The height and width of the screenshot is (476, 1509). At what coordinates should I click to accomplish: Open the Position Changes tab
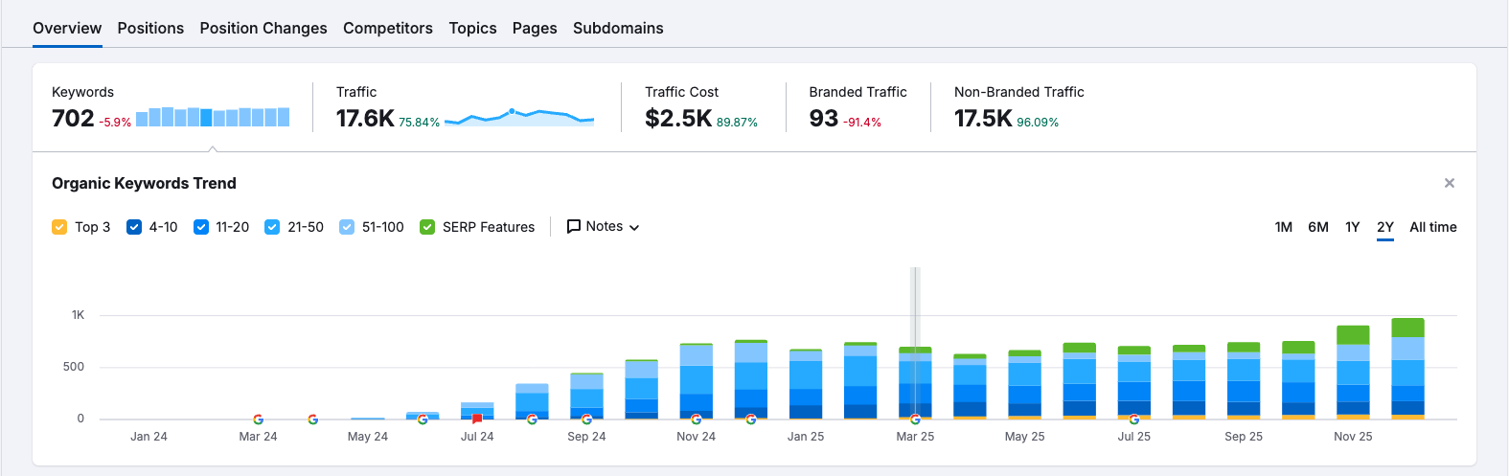coord(263,29)
